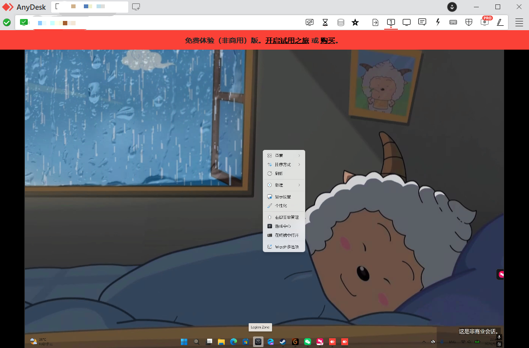
Task: Click the green monitor icon in address bar
Action: [x=23, y=22]
